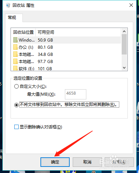Click the 回收站位置 column header

23,32
